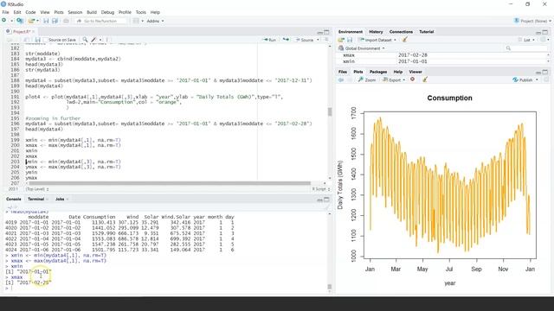The width and height of the screenshot is (554, 311).
Task: Switch to the History tab
Action: tap(376, 32)
